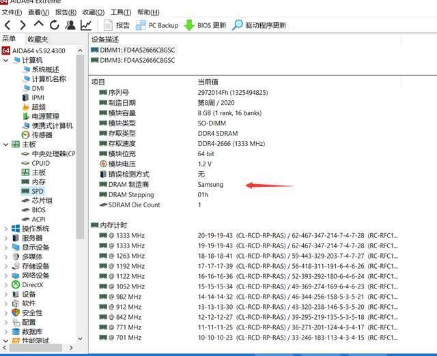Image resolution: width=437 pixels, height=356 pixels.
Task: Select the @ 1263 MHz timing row
Action: [248, 256]
